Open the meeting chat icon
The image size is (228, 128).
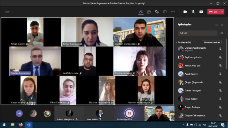coord(149,12)
